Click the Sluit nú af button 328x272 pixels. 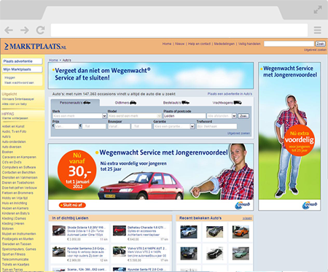(72, 205)
